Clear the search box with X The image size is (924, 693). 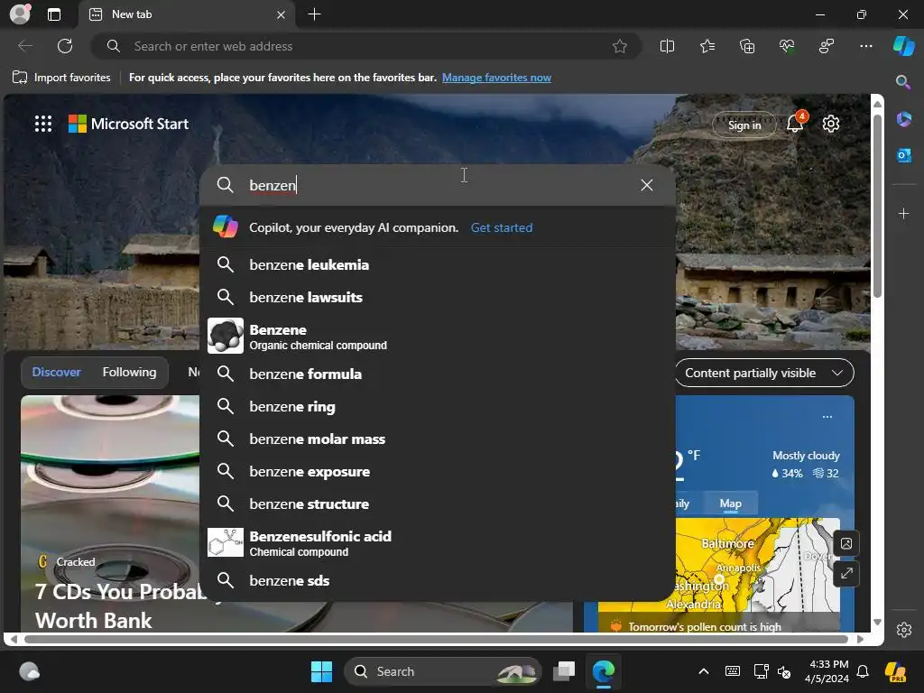point(646,185)
